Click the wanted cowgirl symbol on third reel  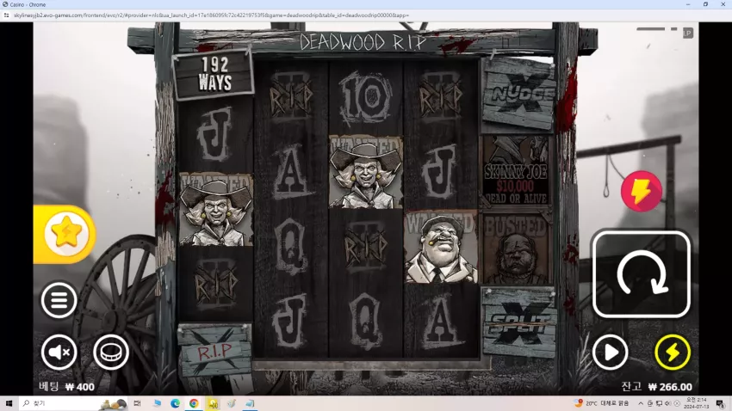365,171
